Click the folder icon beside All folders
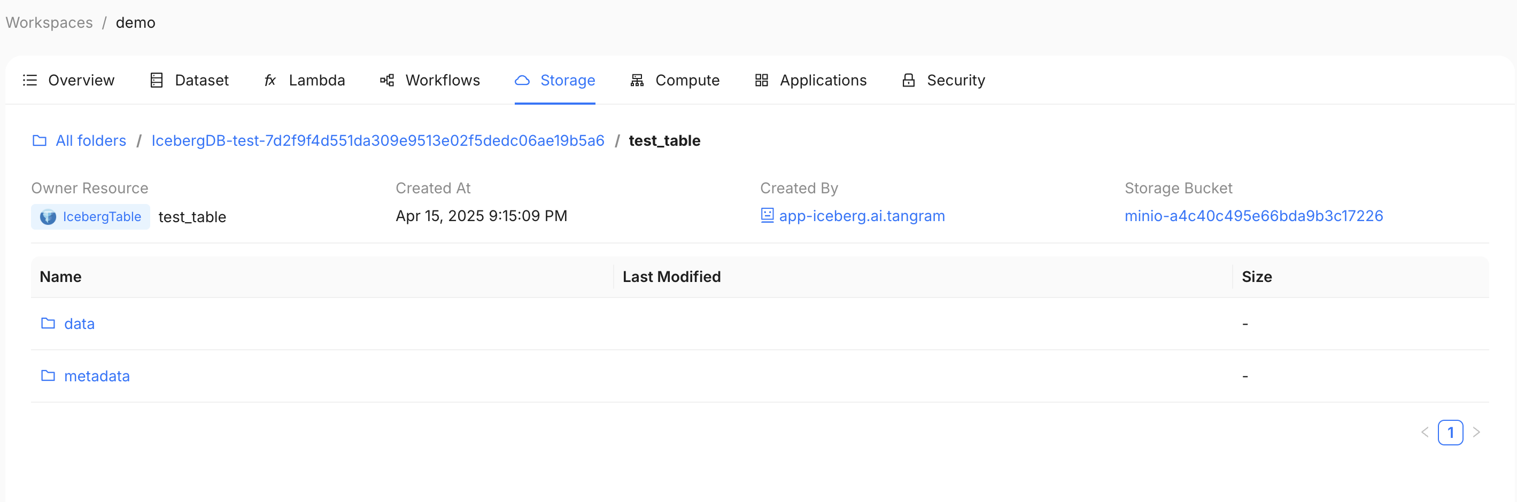This screenshot has width=1517, height=502. point(40,140)
